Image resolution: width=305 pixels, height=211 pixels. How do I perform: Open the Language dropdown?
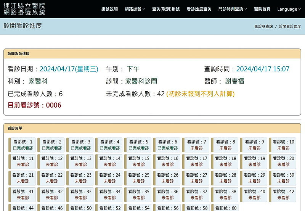point(289,9)
